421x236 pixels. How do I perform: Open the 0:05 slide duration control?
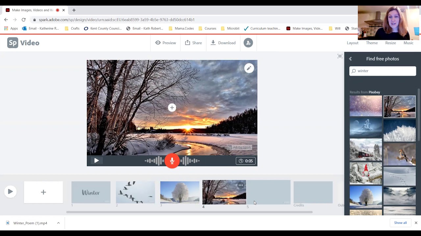click(x=246, y=161)
